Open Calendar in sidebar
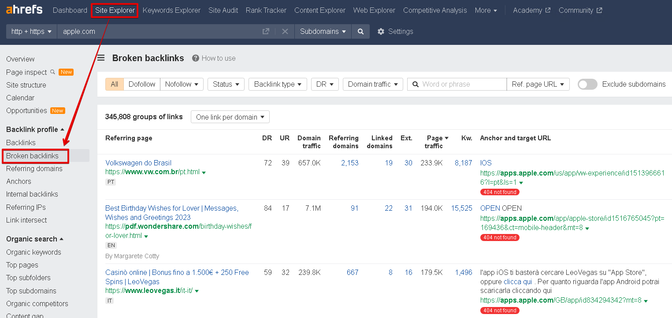Viewport: 672px width, 318px height. [20, 98]
